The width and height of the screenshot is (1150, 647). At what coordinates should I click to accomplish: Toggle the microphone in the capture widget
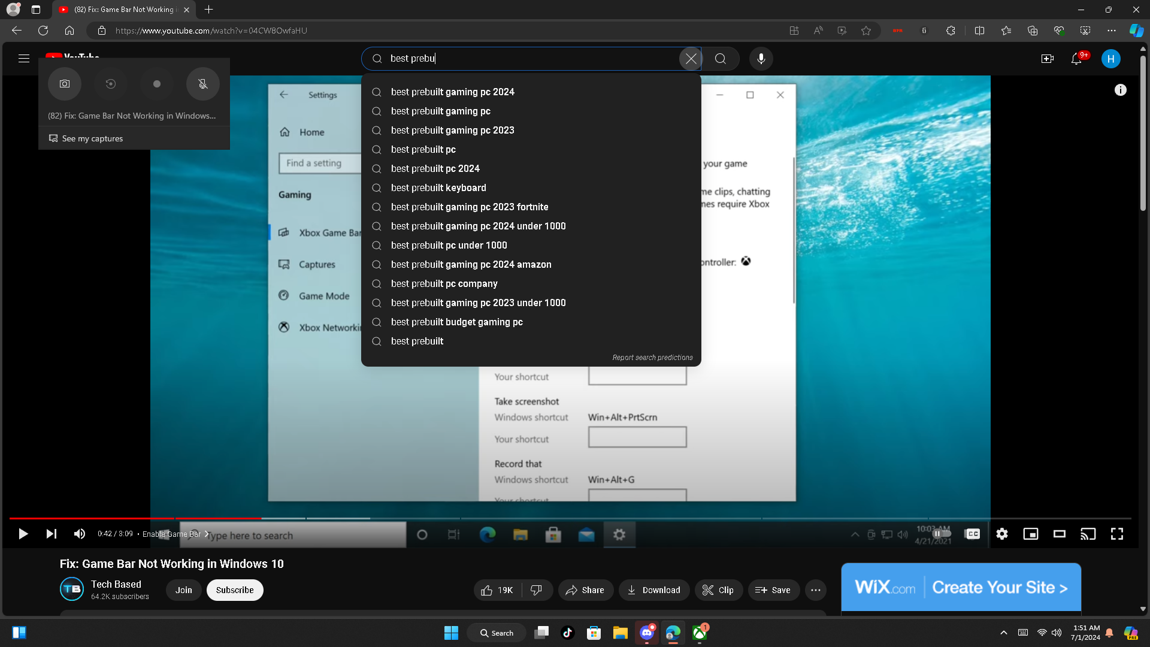point(203,84)
